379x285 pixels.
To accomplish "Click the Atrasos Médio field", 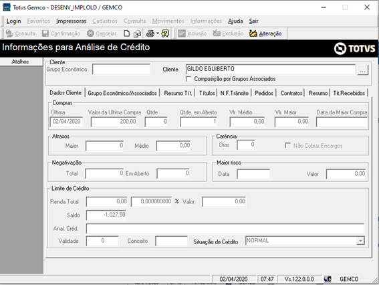I will tap(174, 146).
